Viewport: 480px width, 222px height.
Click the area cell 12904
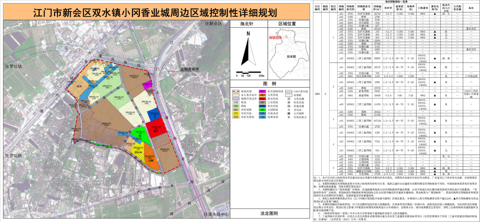tap(377, 41)
